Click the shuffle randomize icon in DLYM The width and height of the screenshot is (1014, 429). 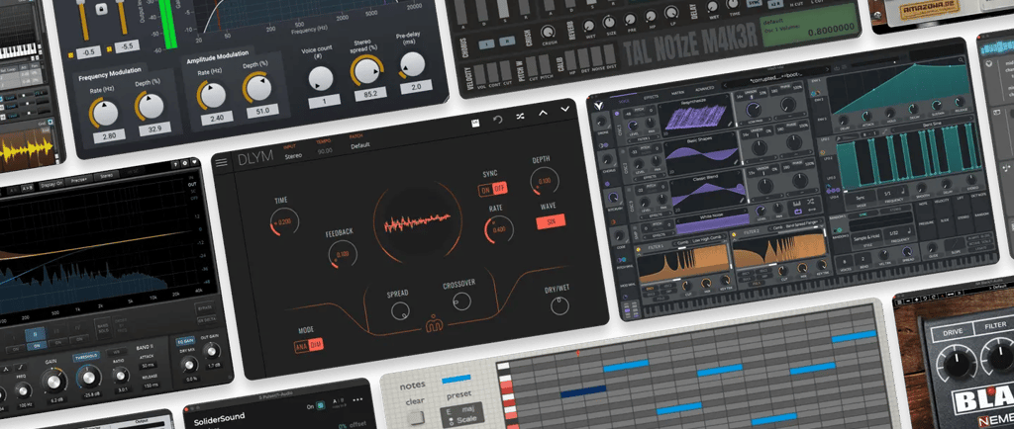(521, 116)
